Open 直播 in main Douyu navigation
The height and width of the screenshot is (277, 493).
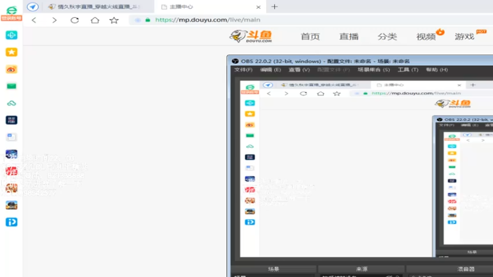(x=349, y=36)
